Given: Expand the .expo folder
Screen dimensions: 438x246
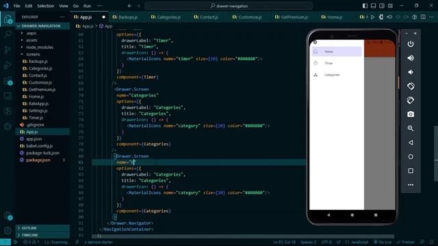Looking at the screenshot, I should (x=31, y=33).
